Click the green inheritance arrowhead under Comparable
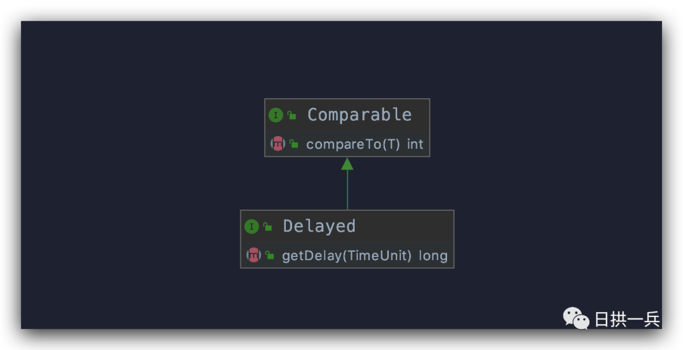 point(347,164)
